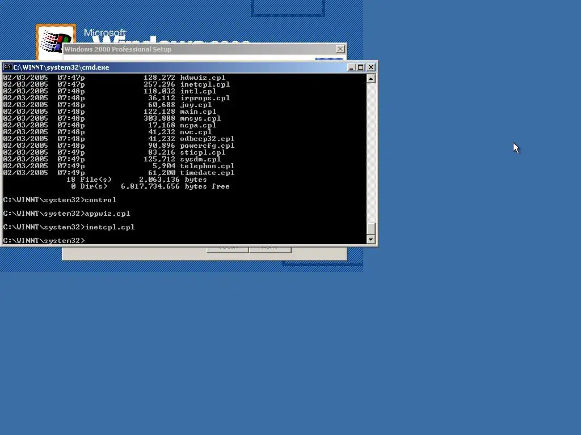Click the cmd scrollbar up arrow

tap(371, 78)
